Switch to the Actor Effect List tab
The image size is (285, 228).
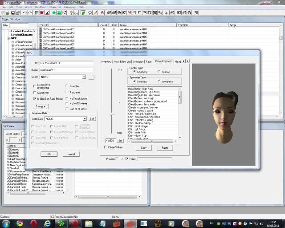(122, 61)
